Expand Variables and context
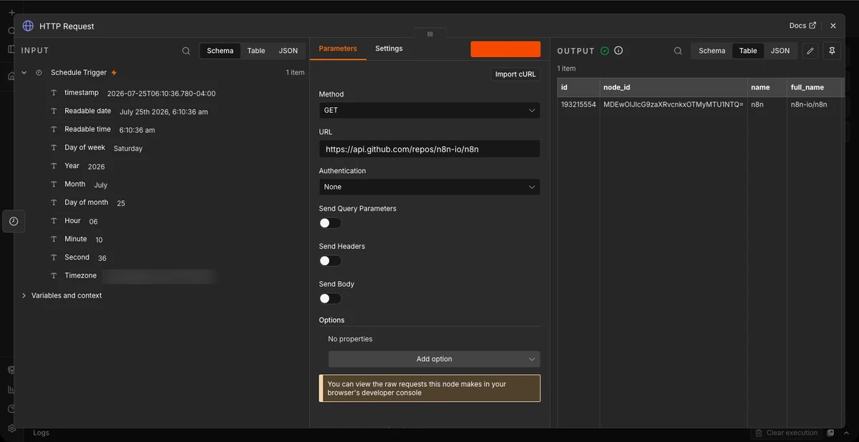This screenshot has height=442, width=859. (x=24, y=295)
